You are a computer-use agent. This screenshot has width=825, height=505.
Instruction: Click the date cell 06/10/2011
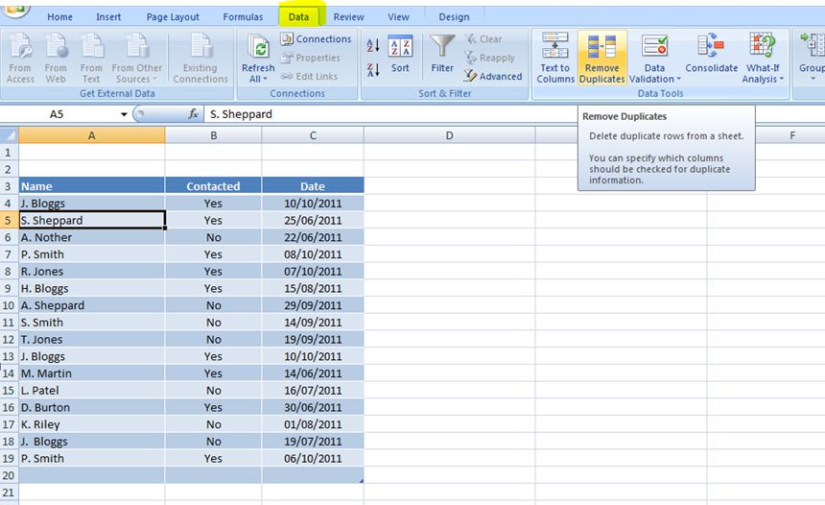click(x=313, y=459)
